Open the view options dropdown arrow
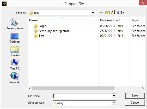 [123, 12]
